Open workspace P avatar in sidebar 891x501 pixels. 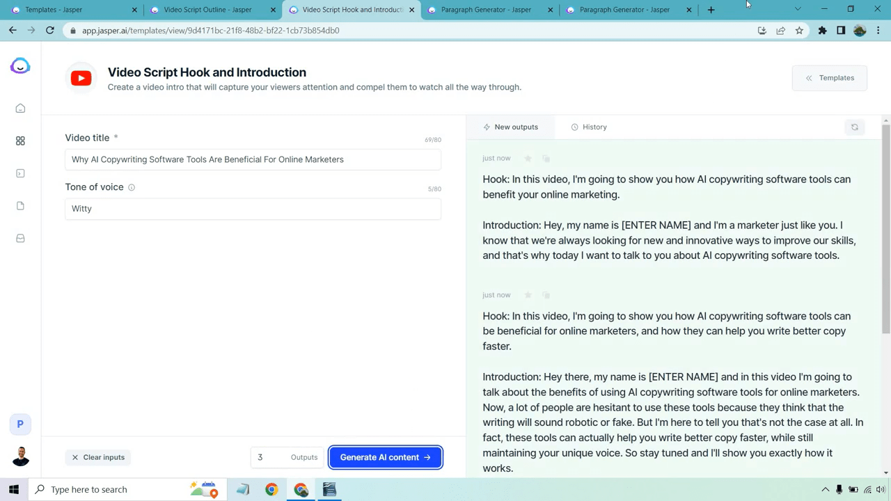tap(20, 424)
